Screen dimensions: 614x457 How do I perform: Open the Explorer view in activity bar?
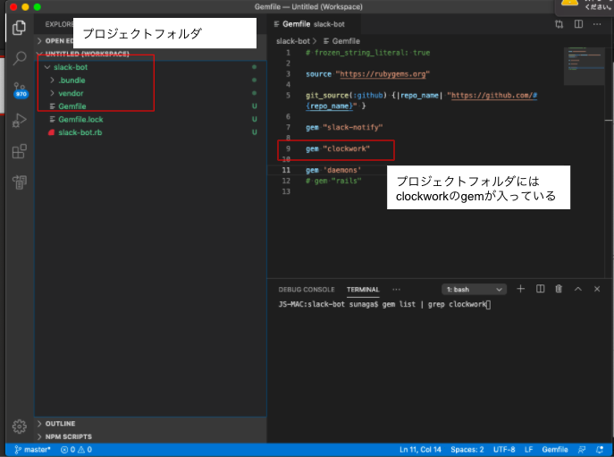[x=19, y=28]
